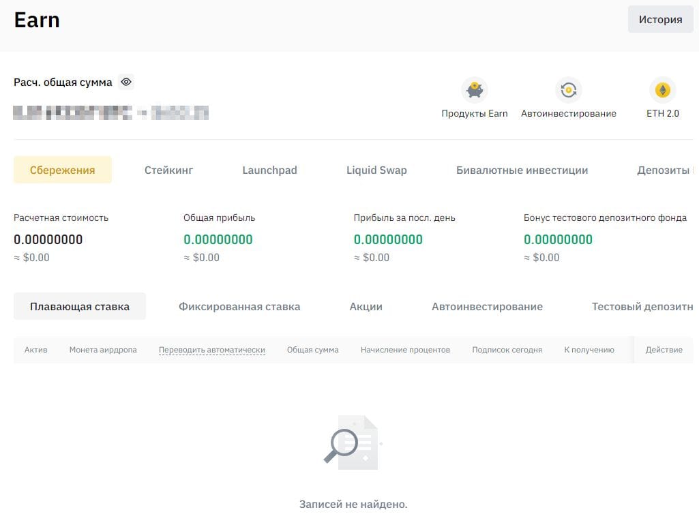Switch to the Стейкинг tab
Image resolution: width=699 pixels, height=525 pixels.
(168, 170)
